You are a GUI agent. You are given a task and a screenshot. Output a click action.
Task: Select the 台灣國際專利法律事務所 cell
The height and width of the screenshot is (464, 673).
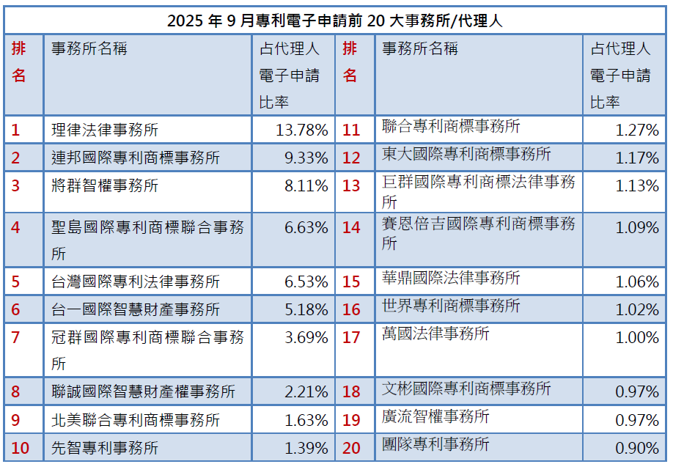(x=136, y=281)
